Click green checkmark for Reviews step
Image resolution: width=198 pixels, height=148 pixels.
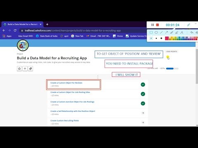tap(143, 85)
